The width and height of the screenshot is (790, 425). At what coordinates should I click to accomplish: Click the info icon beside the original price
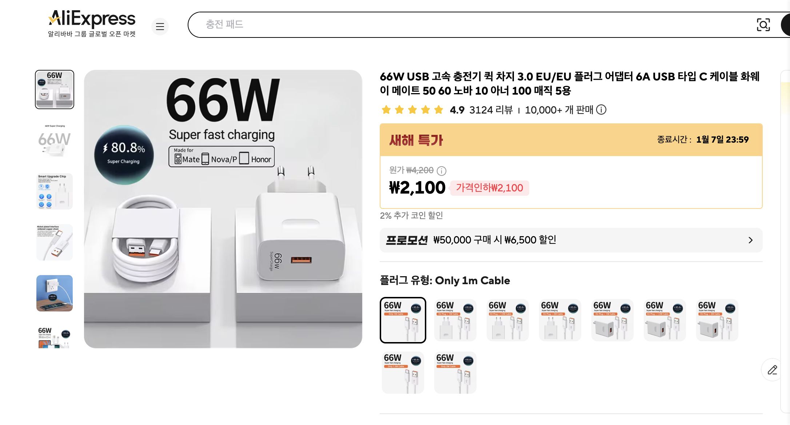(x=442, y=171)
